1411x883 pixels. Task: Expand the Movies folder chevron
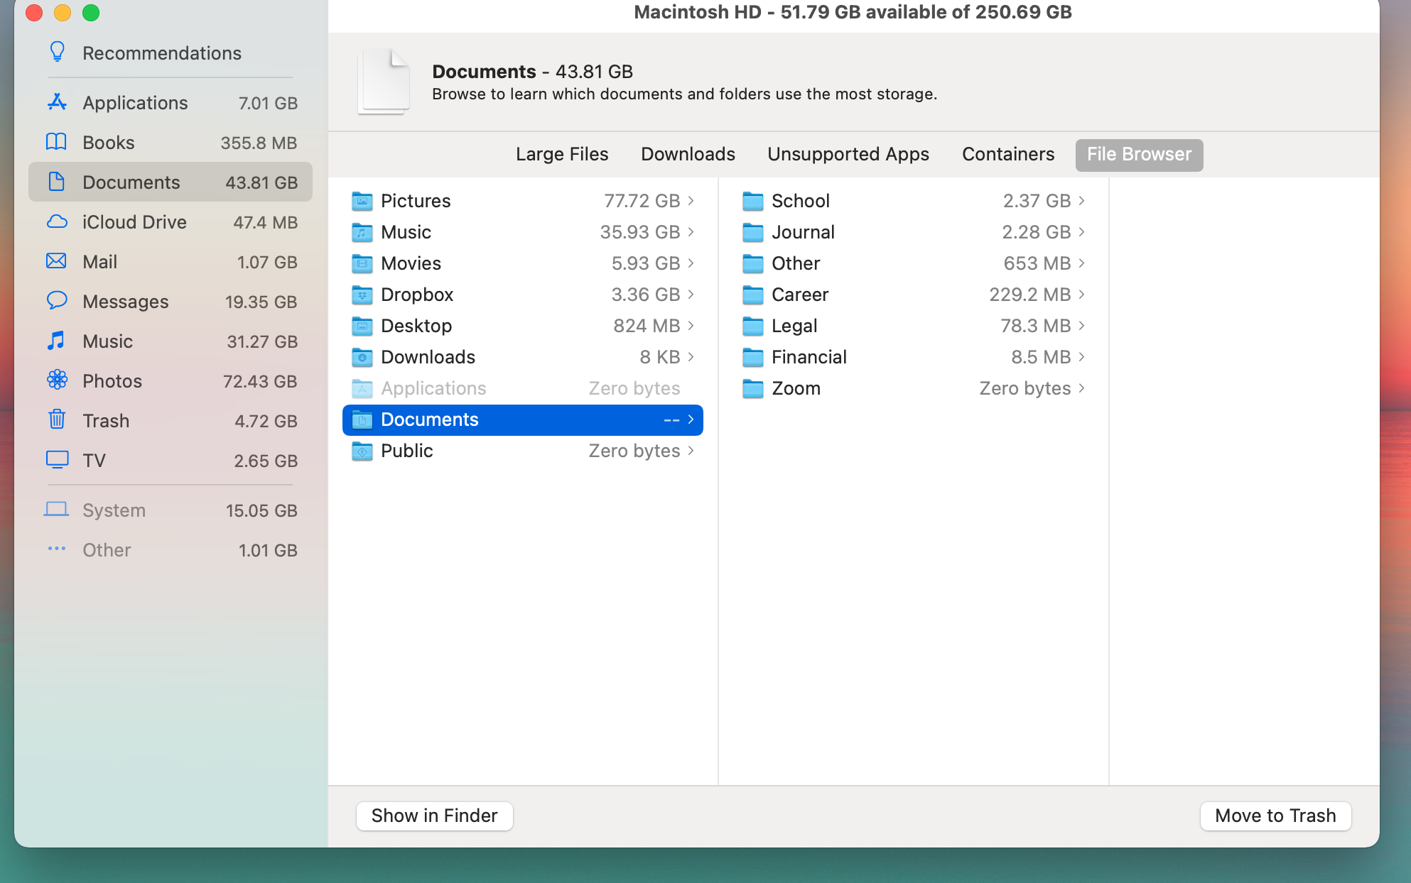tap(691, 263)
